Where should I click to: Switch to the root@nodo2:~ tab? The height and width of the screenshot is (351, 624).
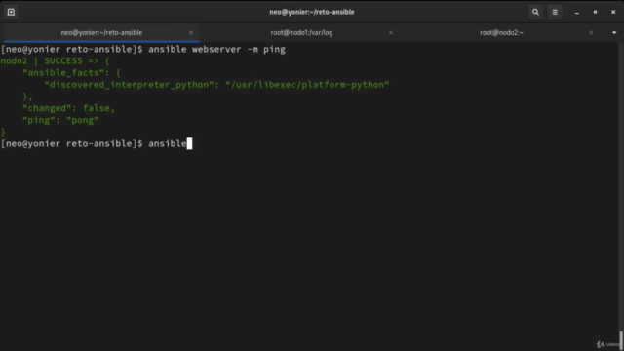[x=501, y=32]
